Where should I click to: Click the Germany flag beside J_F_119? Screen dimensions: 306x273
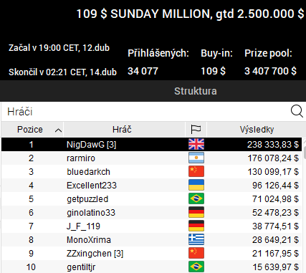click(196, 226)
